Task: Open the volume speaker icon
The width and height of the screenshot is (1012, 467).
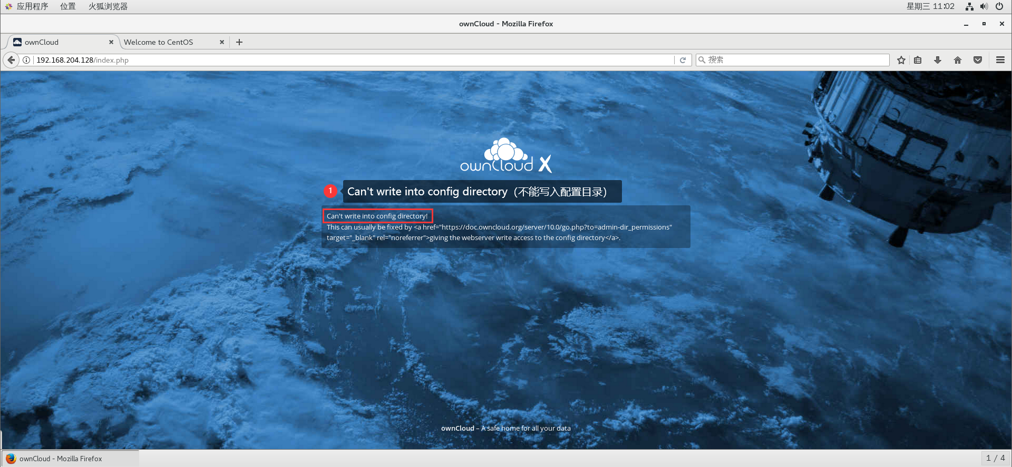Action: [984, 6]
